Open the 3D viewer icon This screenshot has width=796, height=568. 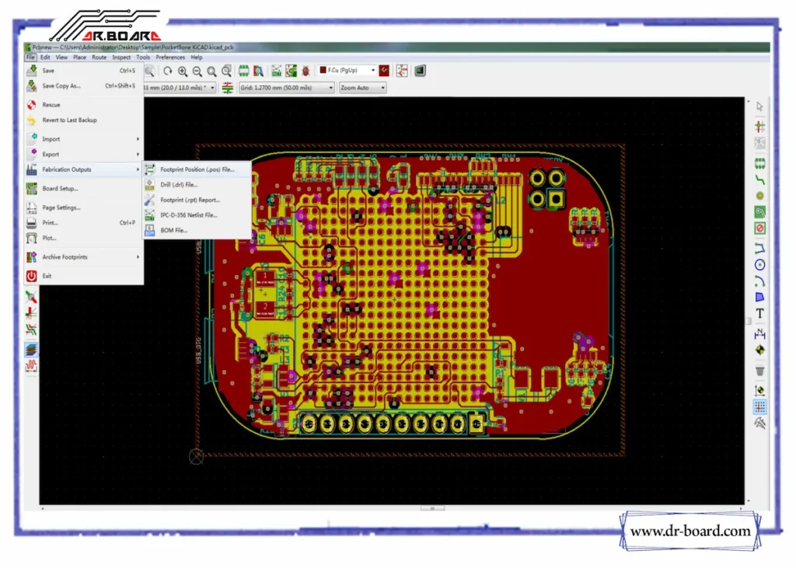click(x=420, y=71)
